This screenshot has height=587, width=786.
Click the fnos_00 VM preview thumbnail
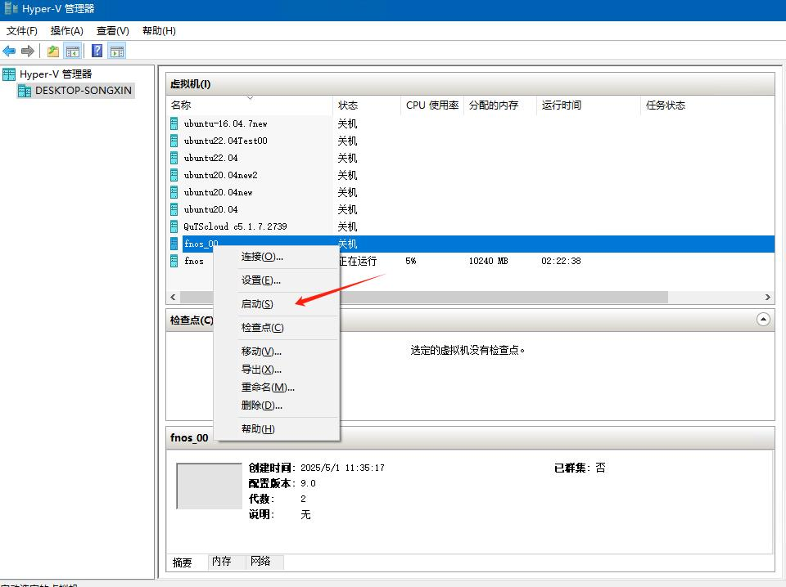(209, 486)
